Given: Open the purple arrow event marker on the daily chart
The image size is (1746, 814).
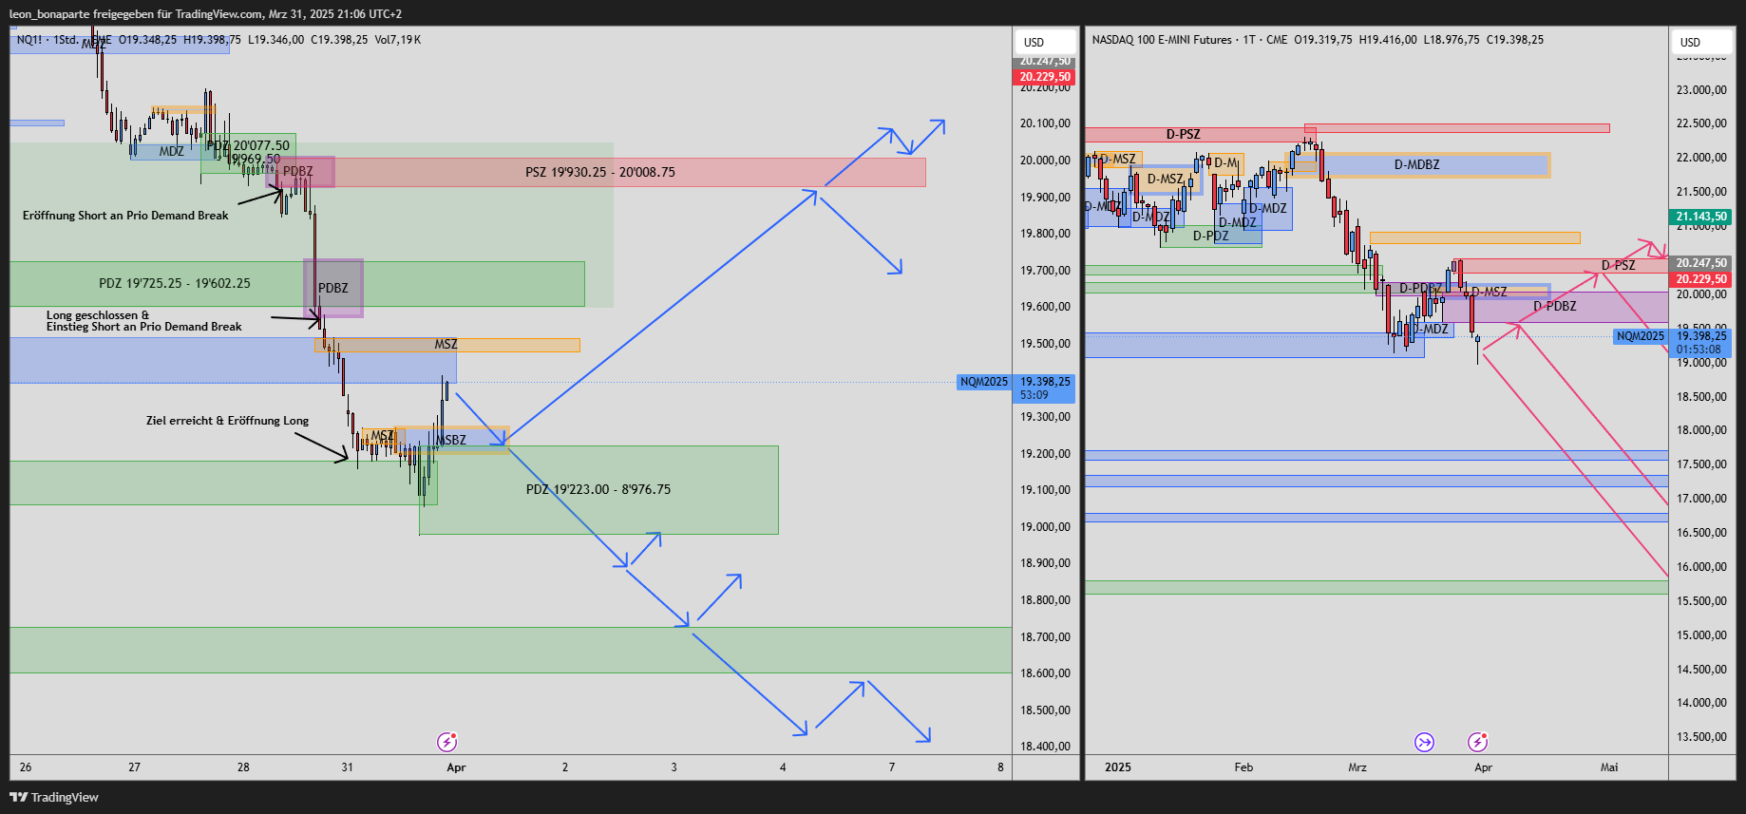Looking at the screenshot, I should point(1424,742).
